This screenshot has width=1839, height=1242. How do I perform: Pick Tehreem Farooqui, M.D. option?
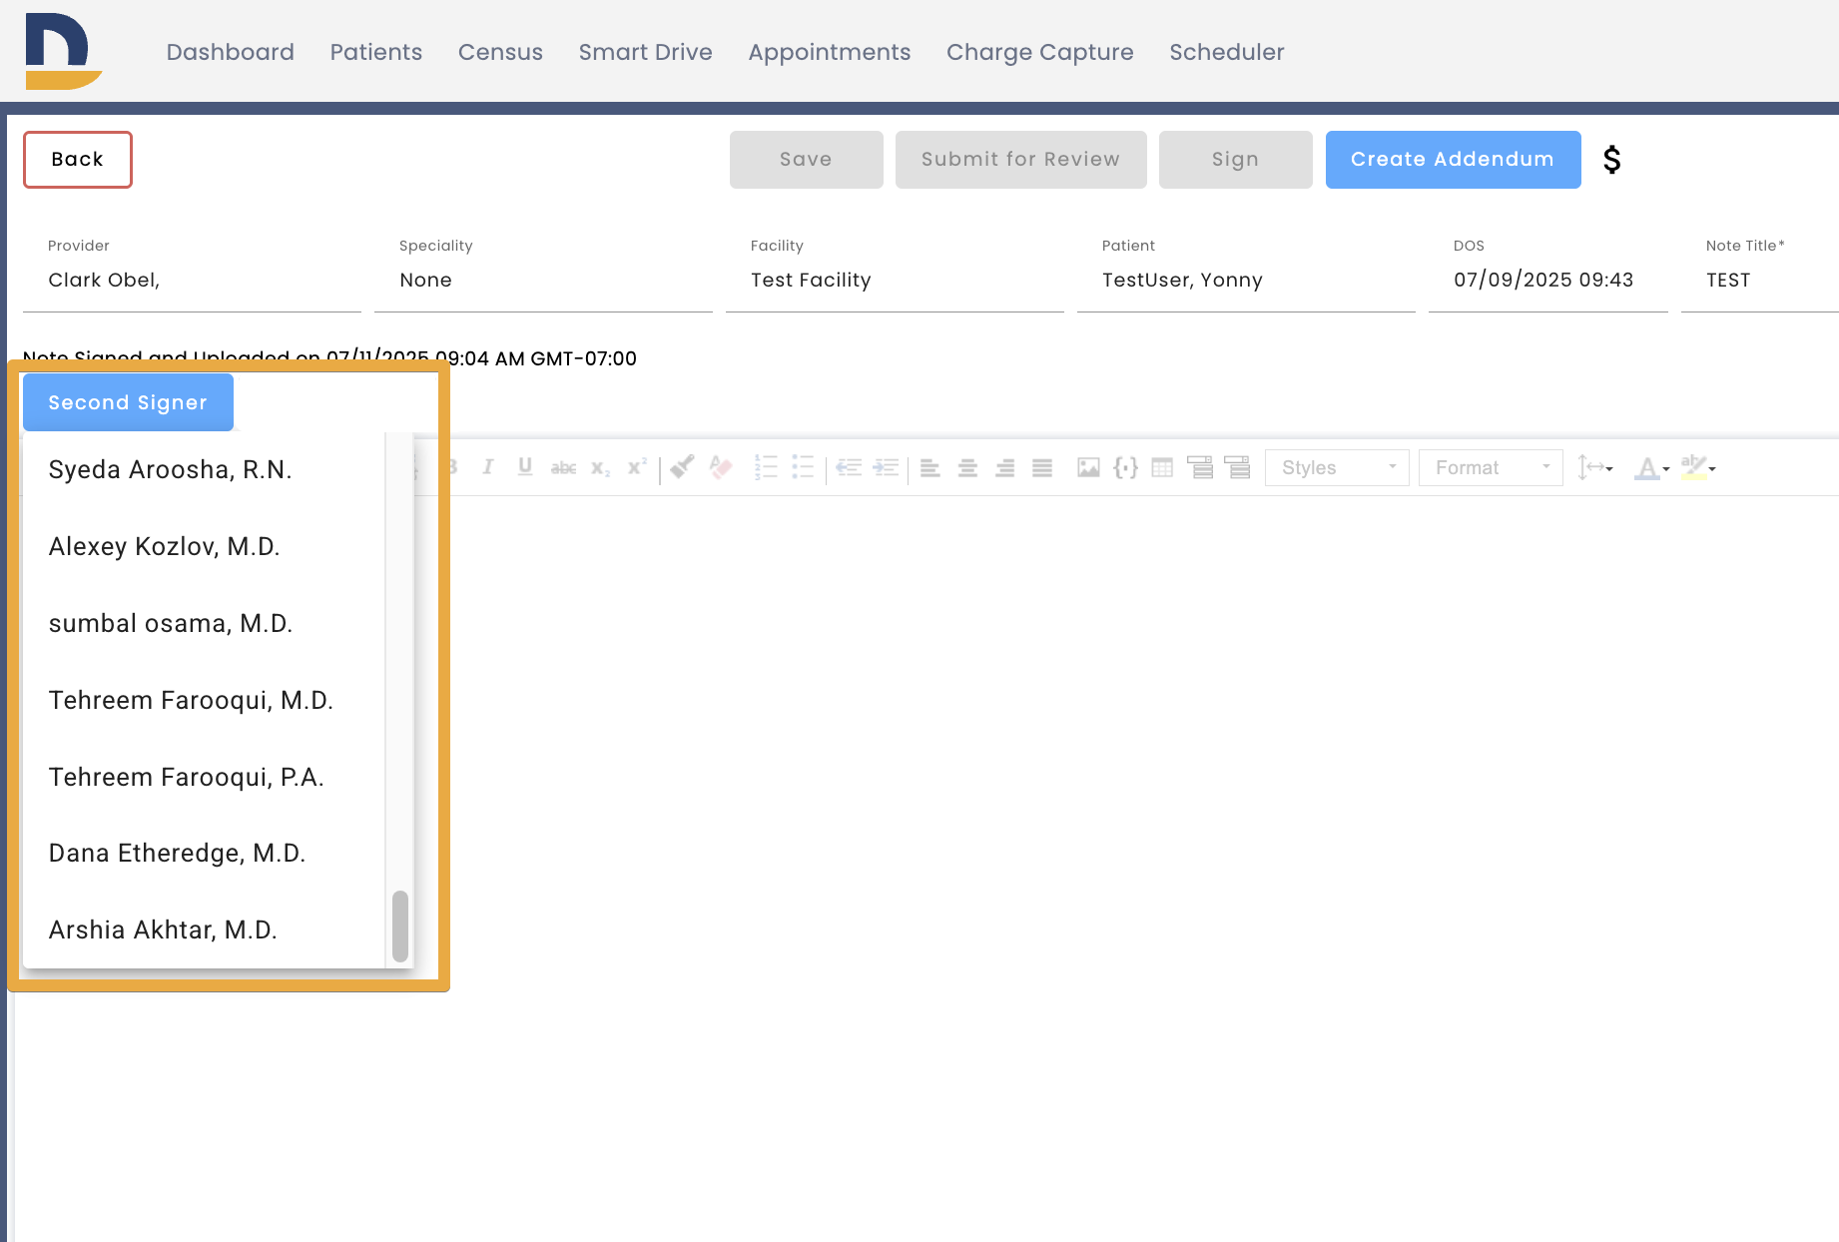click(204, 701)
